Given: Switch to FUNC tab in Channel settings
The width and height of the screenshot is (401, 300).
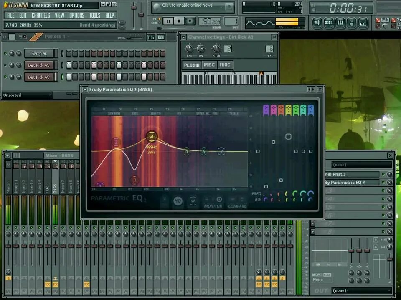Looking at the screenshot, I should 225,65.
